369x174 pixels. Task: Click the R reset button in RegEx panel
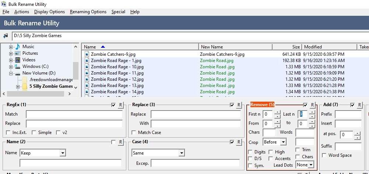point(120,105)
